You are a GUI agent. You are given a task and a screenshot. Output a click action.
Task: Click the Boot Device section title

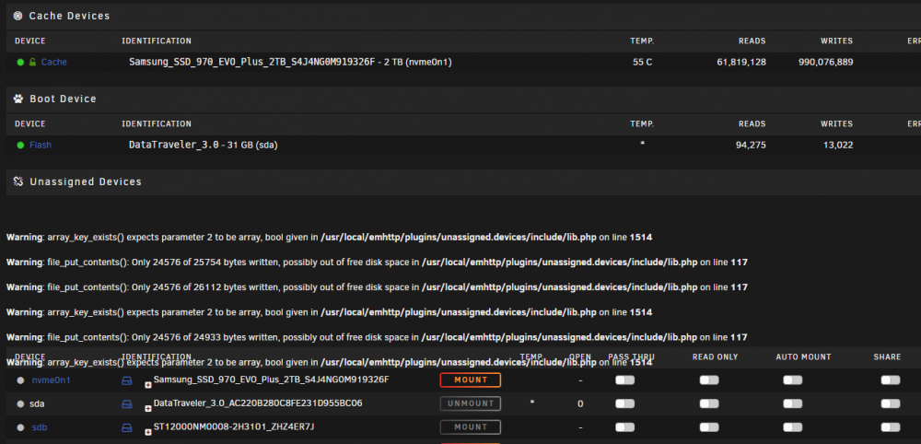point(64,99)
